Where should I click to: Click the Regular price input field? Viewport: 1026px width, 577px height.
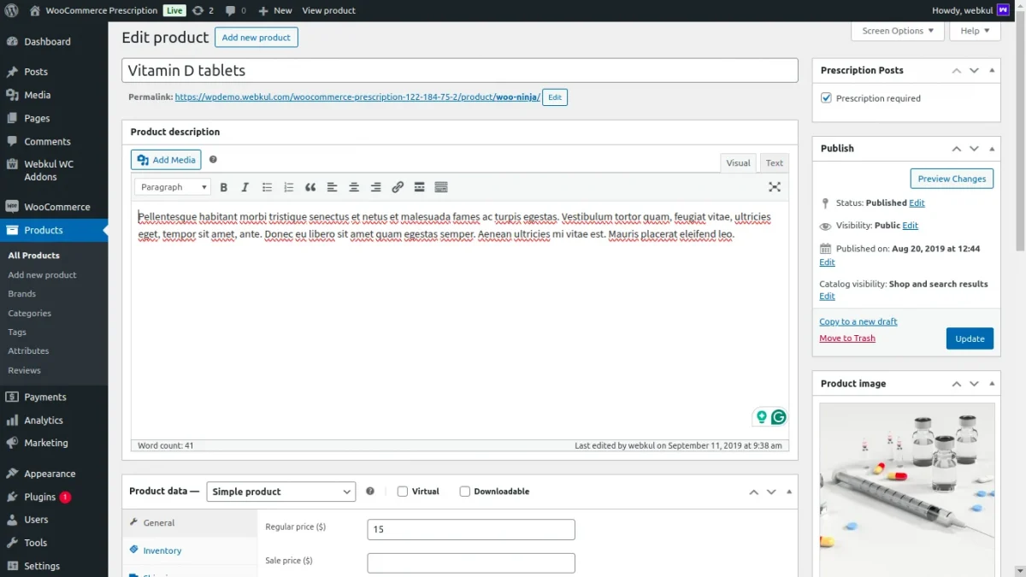pyautogui.click(x=471, y=530)
